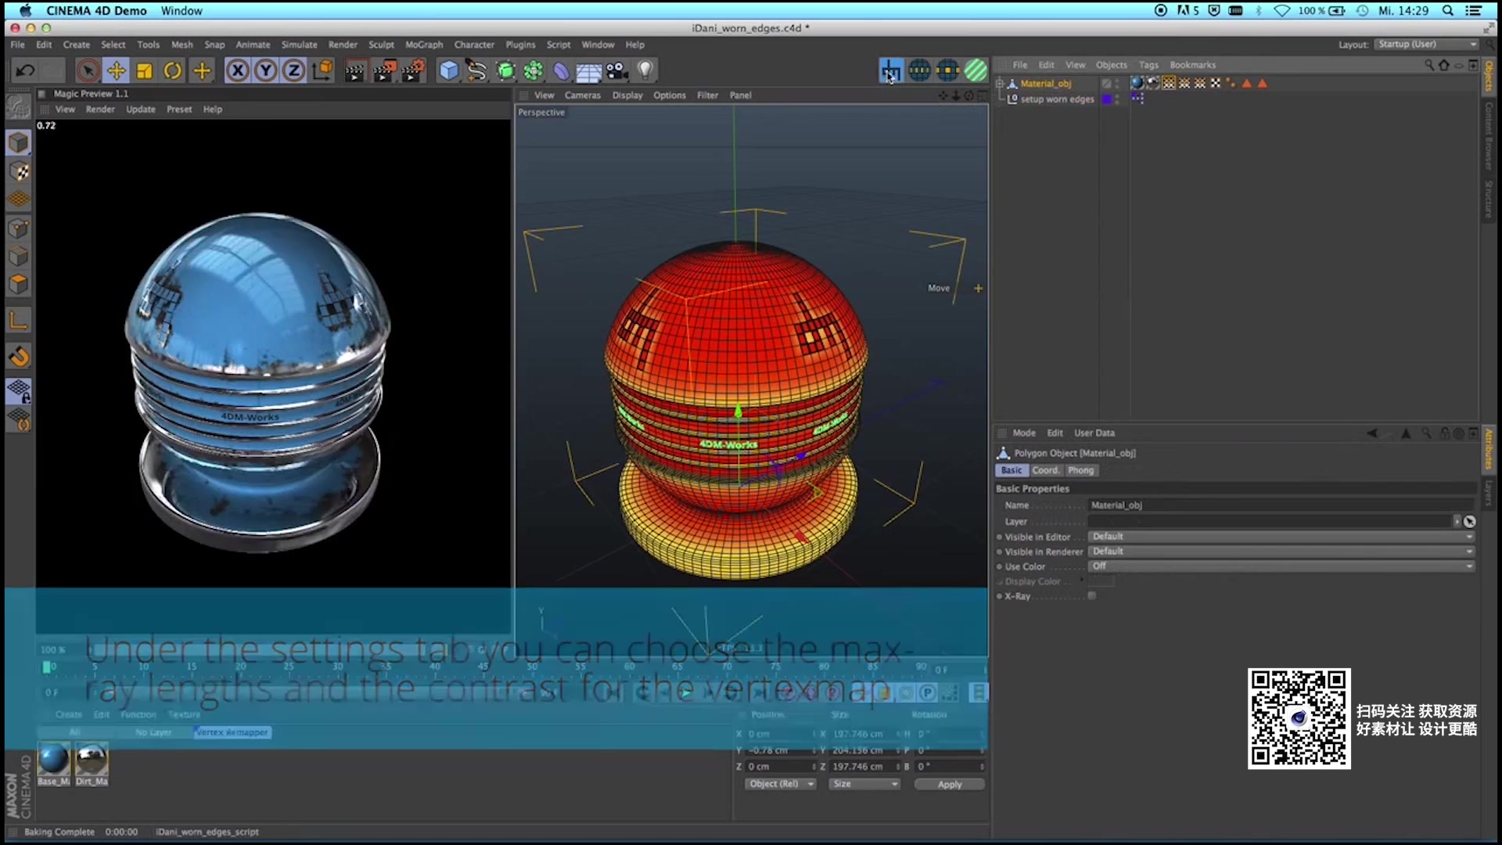This screenshot has height=845, width=1502.
Task: Open the Sculpt menu
Action: (382, 45)
